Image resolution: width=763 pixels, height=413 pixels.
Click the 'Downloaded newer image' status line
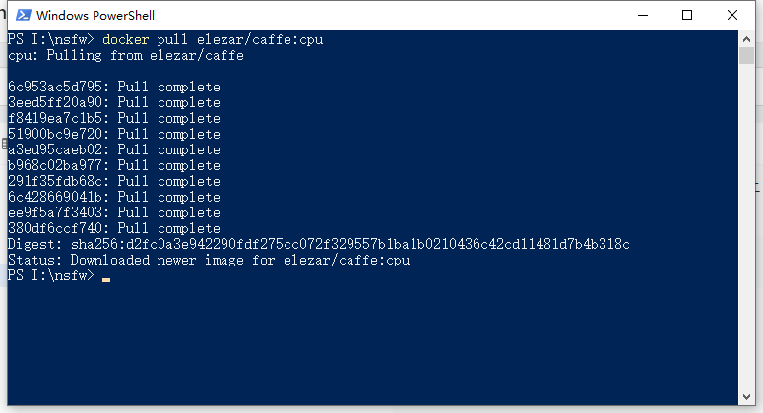209,260
